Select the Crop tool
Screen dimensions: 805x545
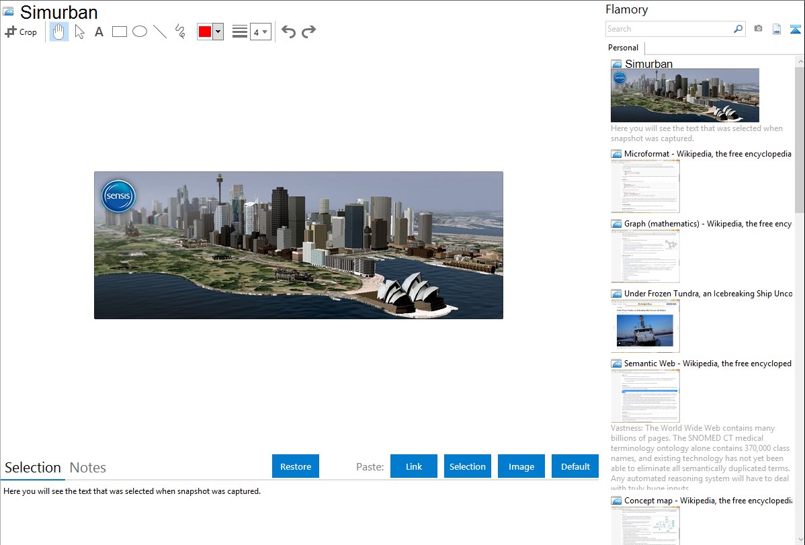21,32
